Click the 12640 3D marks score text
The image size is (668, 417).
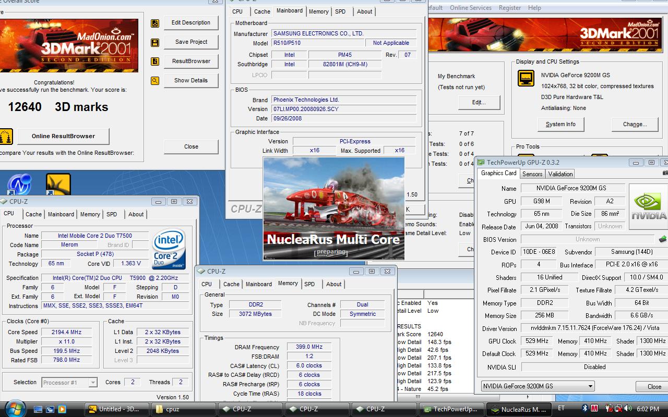[x=58, y=107]
